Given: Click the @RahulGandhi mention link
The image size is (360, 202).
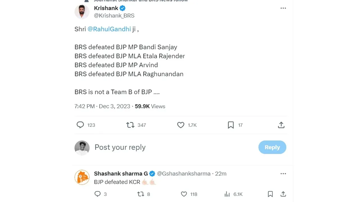Looking at the screenshot, I should click(x=109, y=29).
